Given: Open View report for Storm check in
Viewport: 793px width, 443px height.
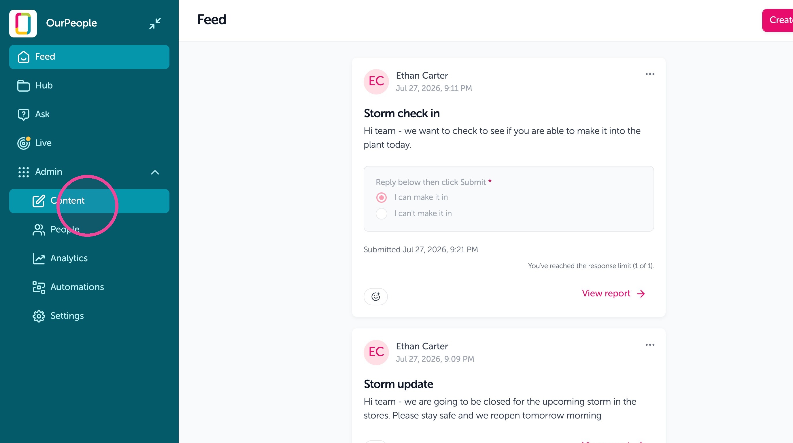Looking at the screenshot, I should point(613,294).
